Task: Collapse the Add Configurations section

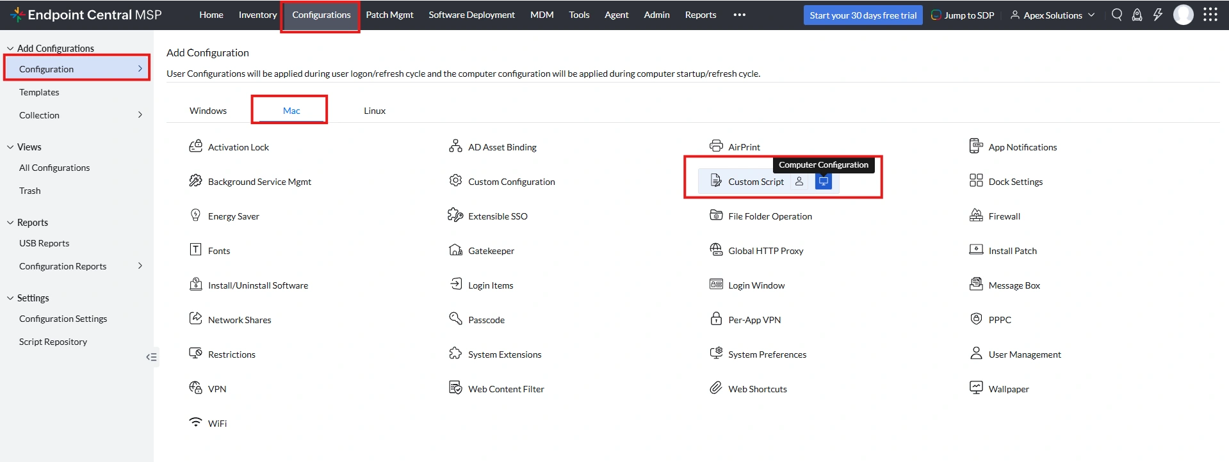Action: point(10,49)
